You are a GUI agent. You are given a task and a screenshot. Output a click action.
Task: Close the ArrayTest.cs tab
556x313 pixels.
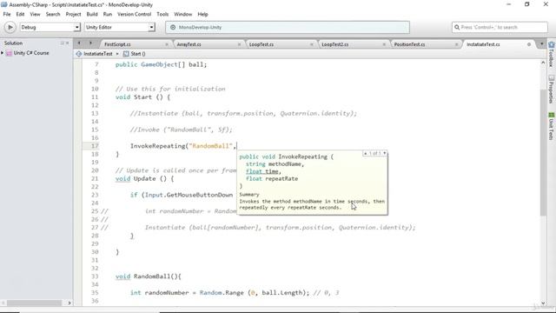pos(239,44)
